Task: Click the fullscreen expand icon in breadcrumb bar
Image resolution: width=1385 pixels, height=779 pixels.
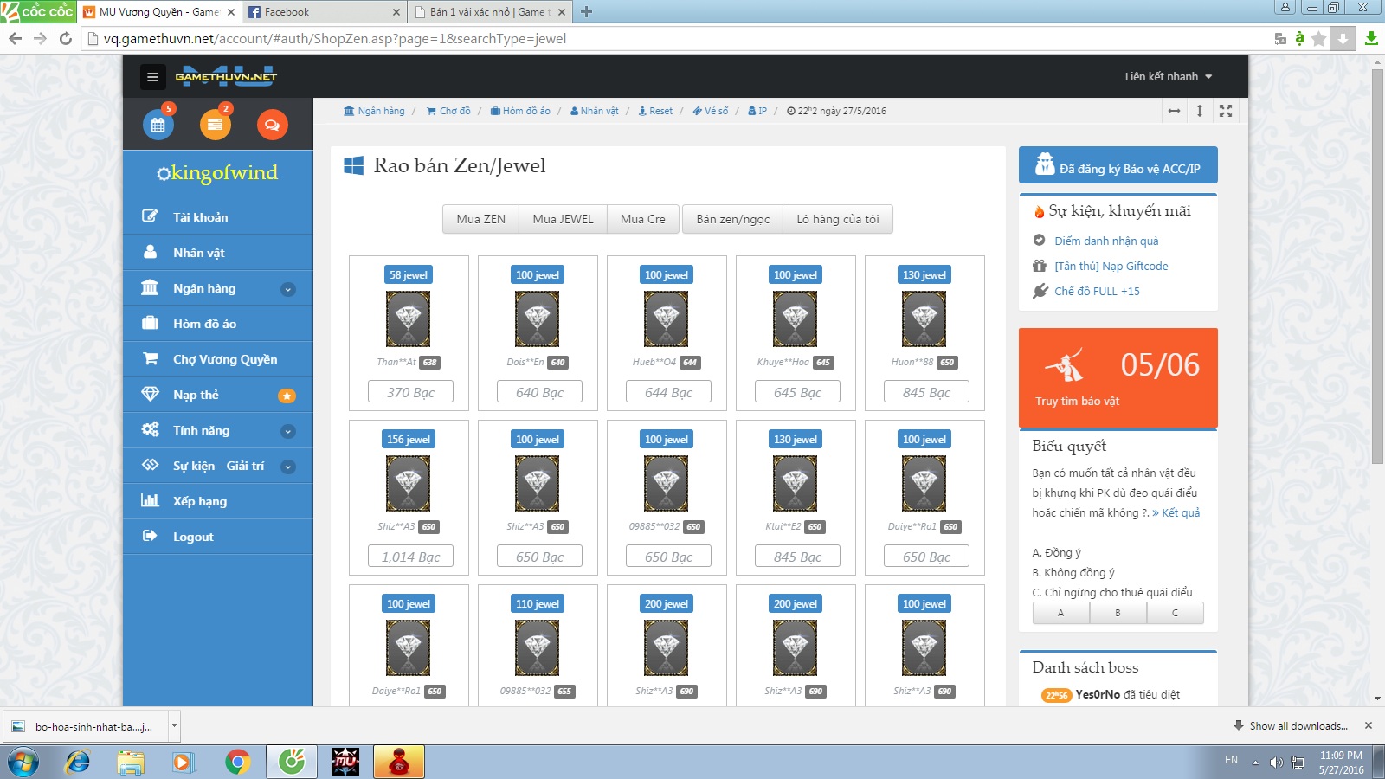Action: (1226, 111)
